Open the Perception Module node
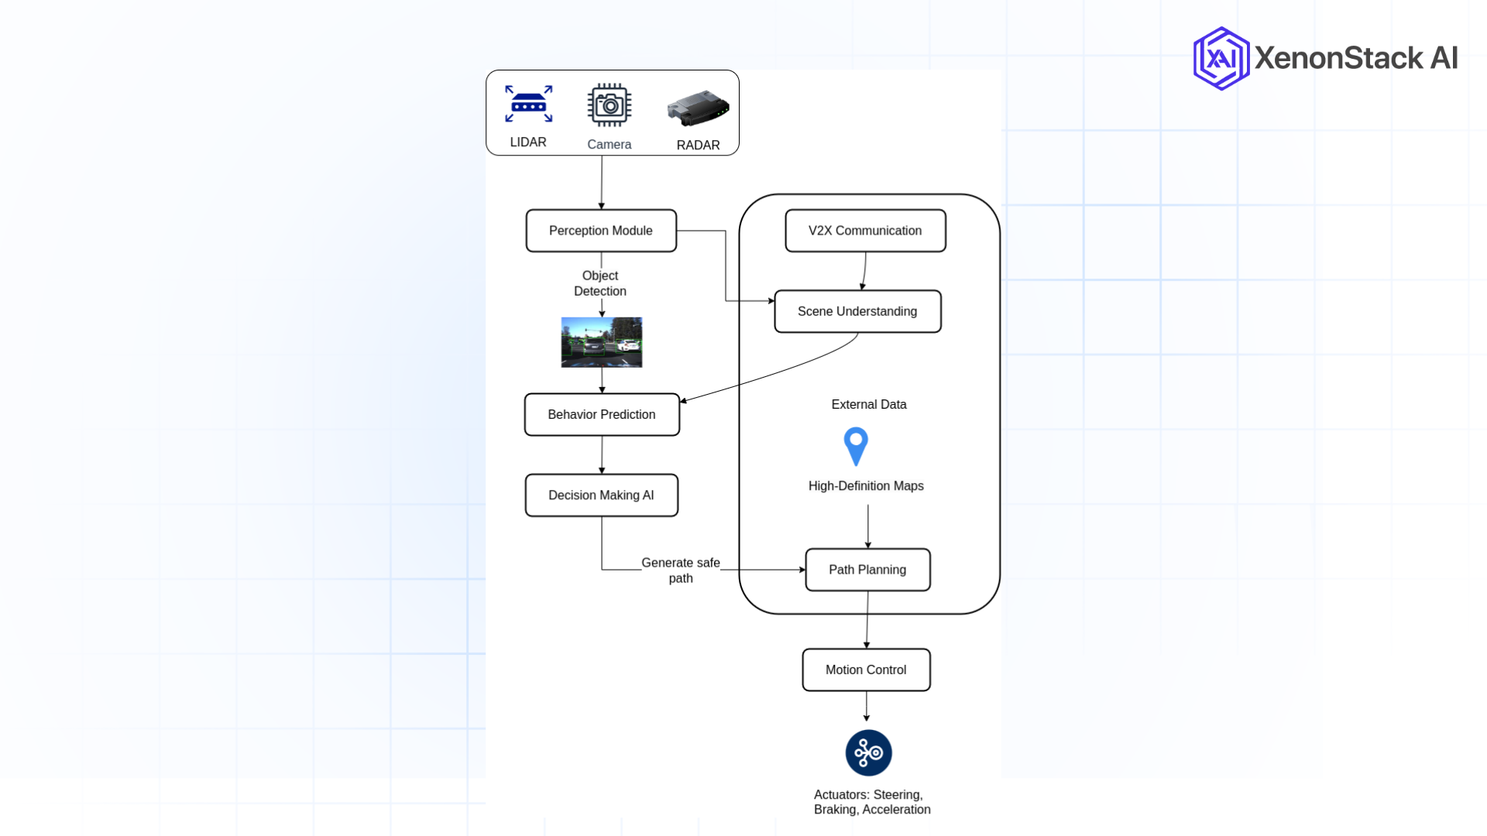Image resolution: width=1487 pixels, height=836 pixels. 600,230
